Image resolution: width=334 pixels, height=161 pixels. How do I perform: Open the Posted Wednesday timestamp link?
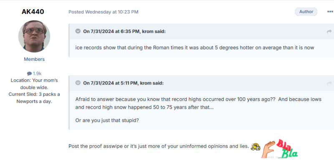click(104, 12)
